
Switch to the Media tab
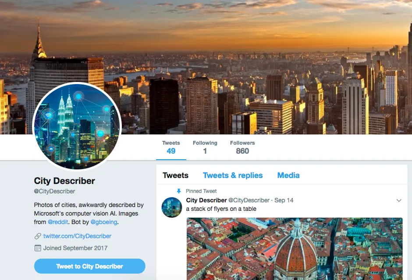click(288, 175)
